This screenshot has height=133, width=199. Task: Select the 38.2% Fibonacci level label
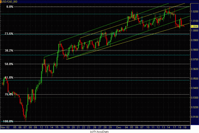point(9,50)
